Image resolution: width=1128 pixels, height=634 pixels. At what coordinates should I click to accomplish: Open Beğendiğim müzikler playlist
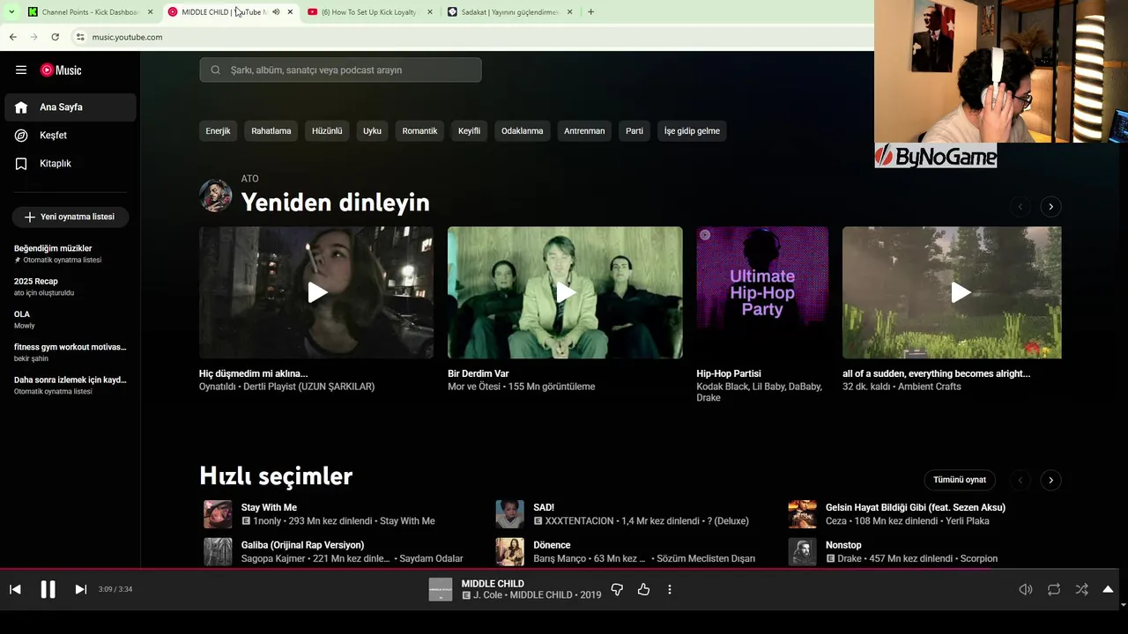(x=70, y=254)
